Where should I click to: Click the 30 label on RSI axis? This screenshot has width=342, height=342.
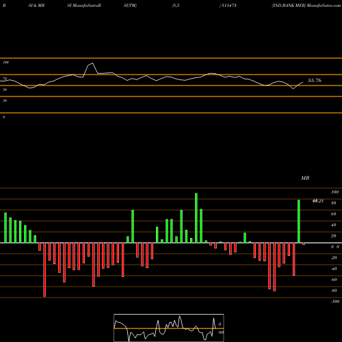pyautogui.click(x=5, y=101)
